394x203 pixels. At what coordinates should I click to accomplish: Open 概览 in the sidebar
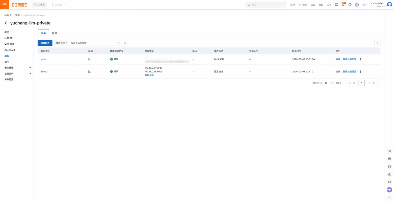pyautogui.click(x=7, y=32)
